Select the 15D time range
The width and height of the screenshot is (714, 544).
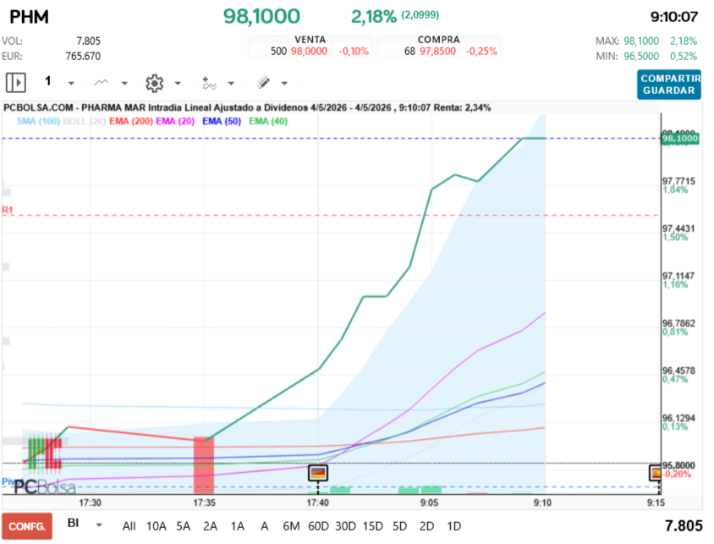373,526
